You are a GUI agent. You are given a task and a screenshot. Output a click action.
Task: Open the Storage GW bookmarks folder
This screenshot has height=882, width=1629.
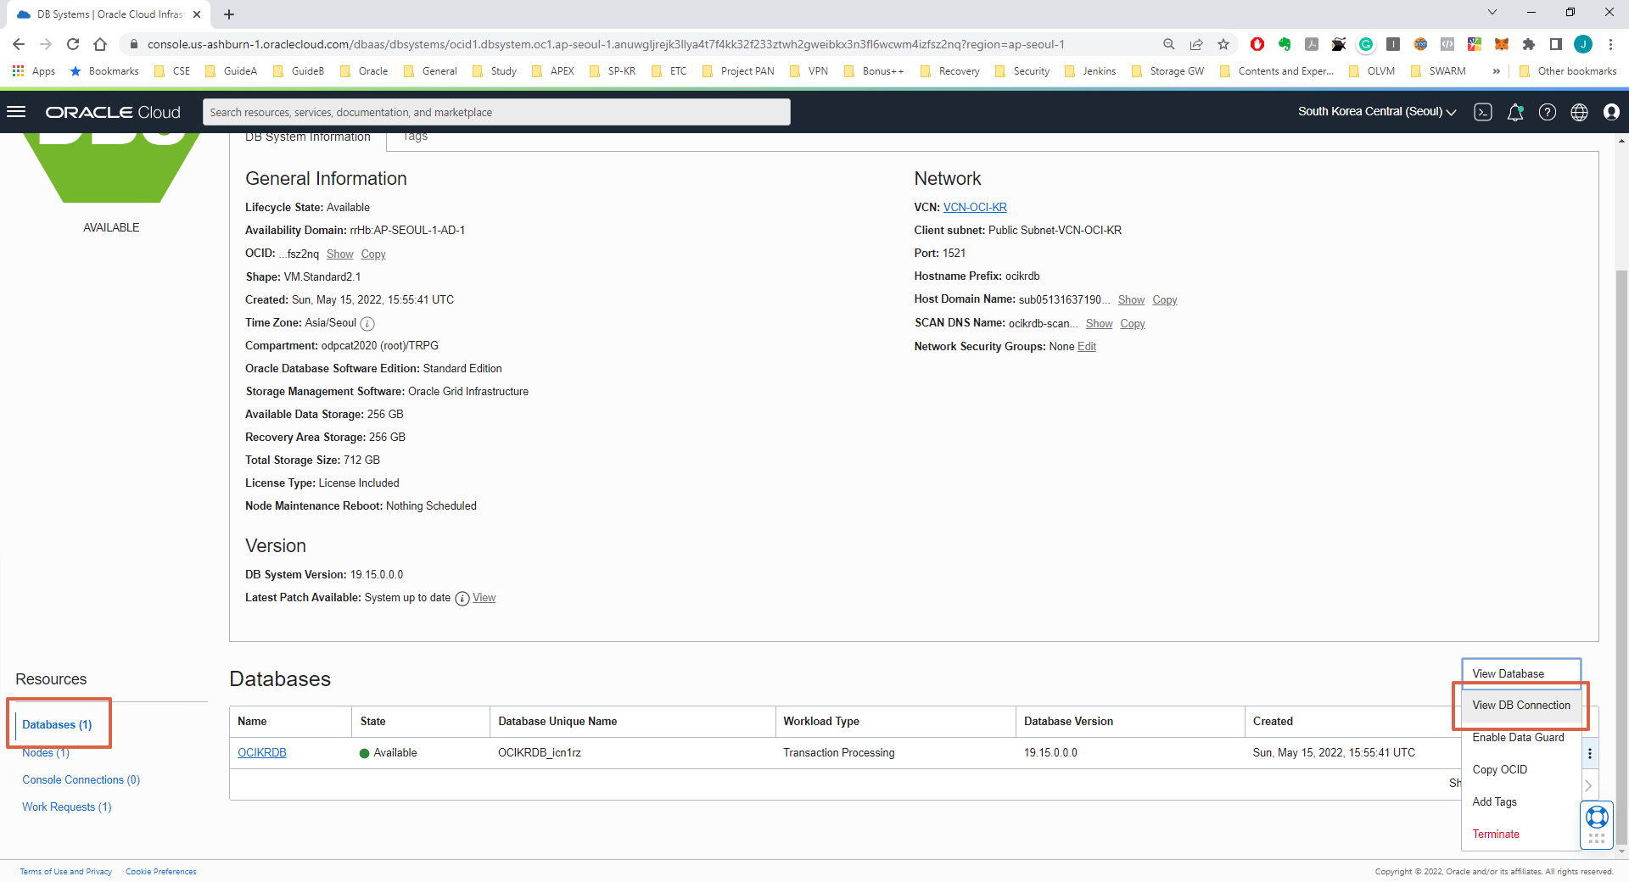pyautogui.click(x=1167, y=71)
